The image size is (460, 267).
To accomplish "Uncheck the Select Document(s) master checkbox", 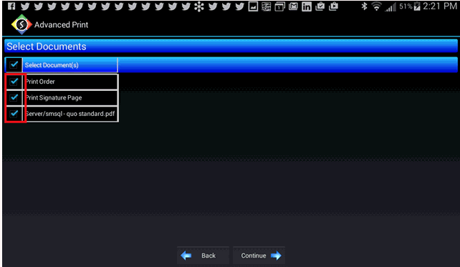I will click(x=14, y=64).
